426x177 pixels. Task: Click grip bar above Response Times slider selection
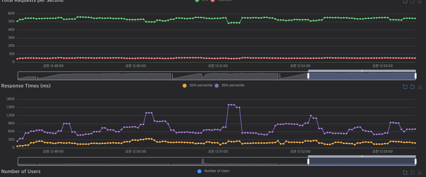(362, 156)
